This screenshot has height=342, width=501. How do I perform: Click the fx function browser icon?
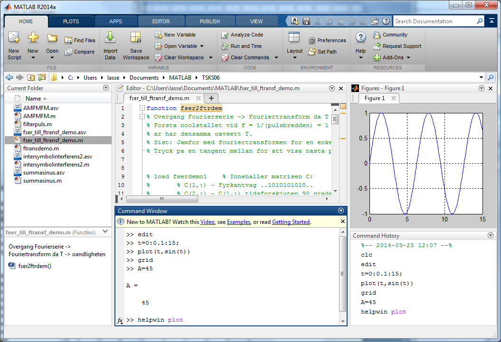click(120, 320)
